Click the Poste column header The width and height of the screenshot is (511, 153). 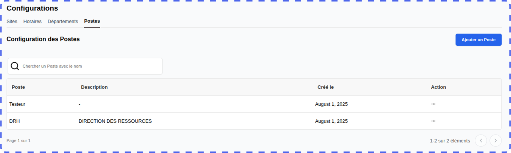pos(18,87)
